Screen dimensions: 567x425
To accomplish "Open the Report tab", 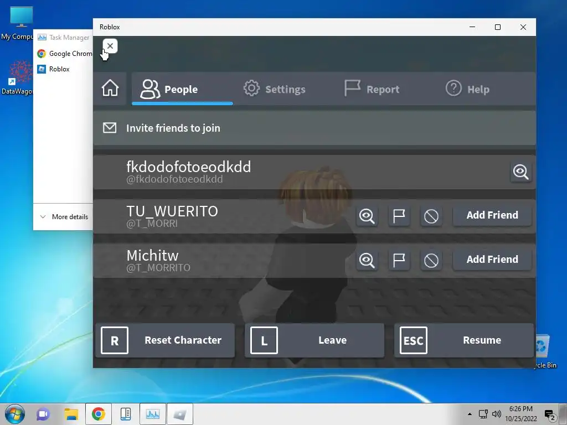I will (x=372, y=89).
